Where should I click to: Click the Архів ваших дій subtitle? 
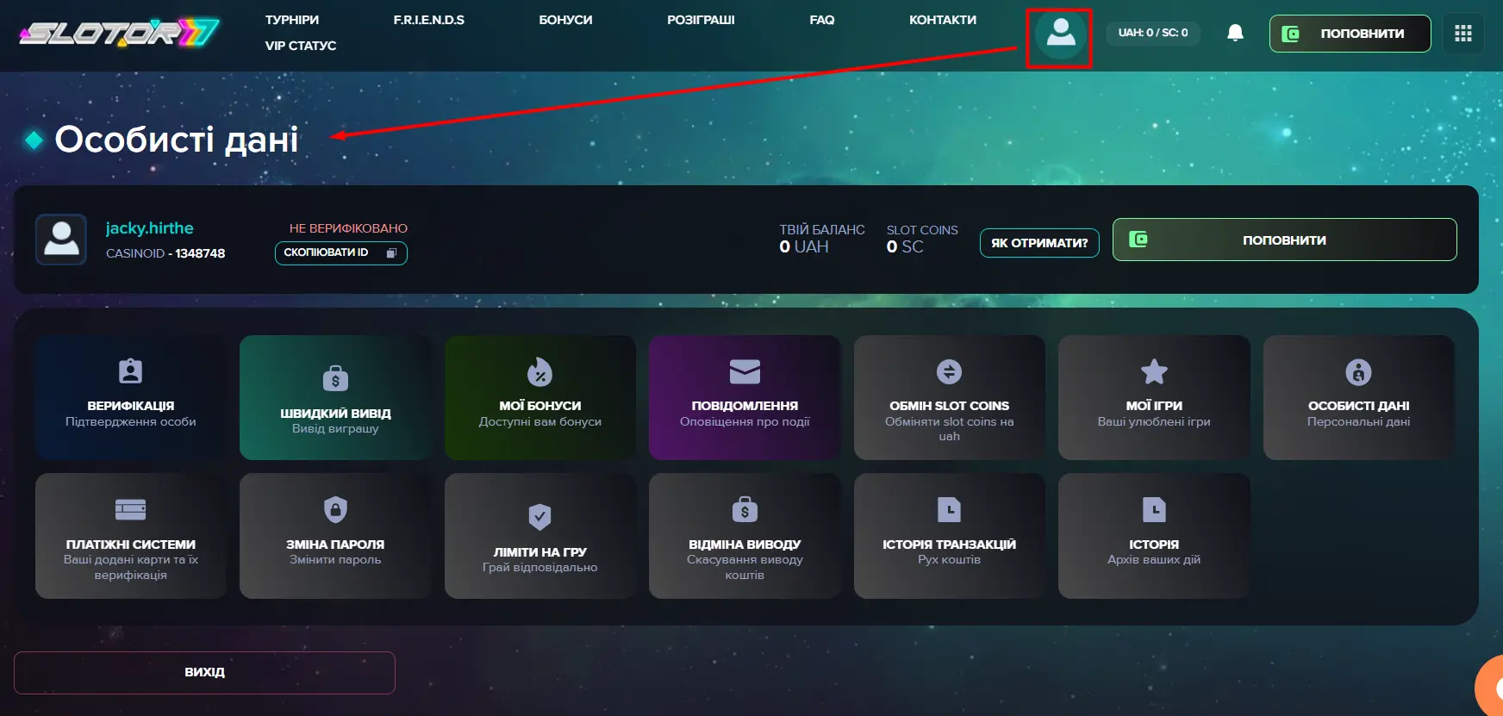pos(1154,559)
